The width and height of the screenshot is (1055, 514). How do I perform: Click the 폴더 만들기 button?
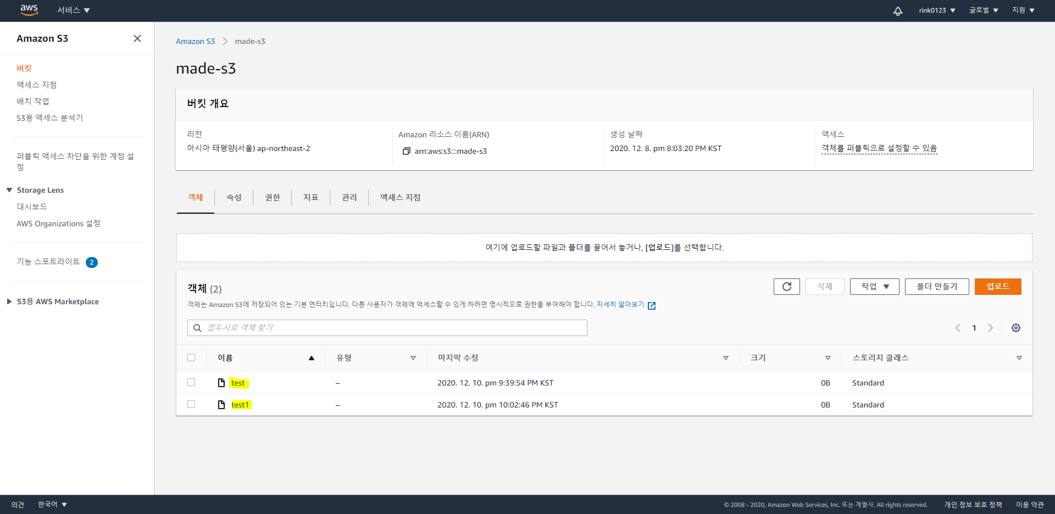click(937, 287)
